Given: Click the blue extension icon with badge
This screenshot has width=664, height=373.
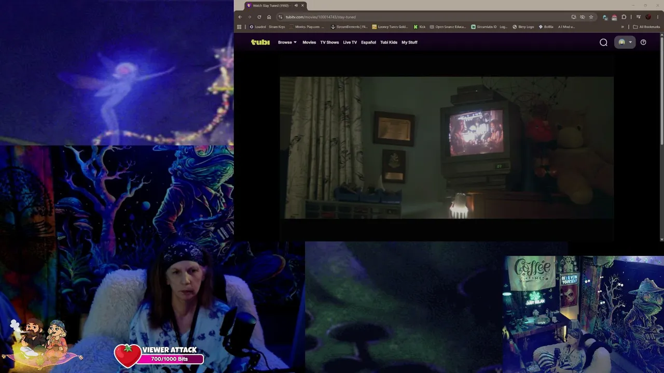Looking at the screenshot, I should point(605,17).
